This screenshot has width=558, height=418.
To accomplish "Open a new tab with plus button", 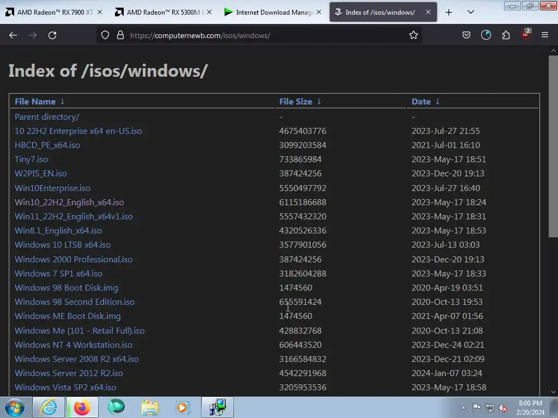I will point(449,13).
